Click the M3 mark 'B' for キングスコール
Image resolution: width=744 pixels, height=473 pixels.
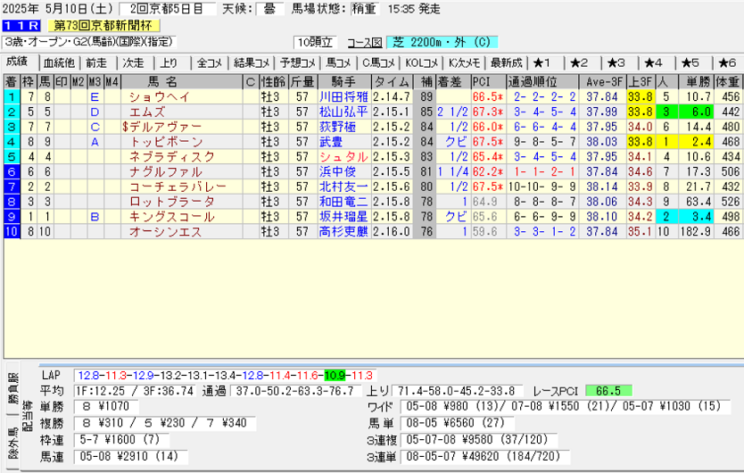95,217
